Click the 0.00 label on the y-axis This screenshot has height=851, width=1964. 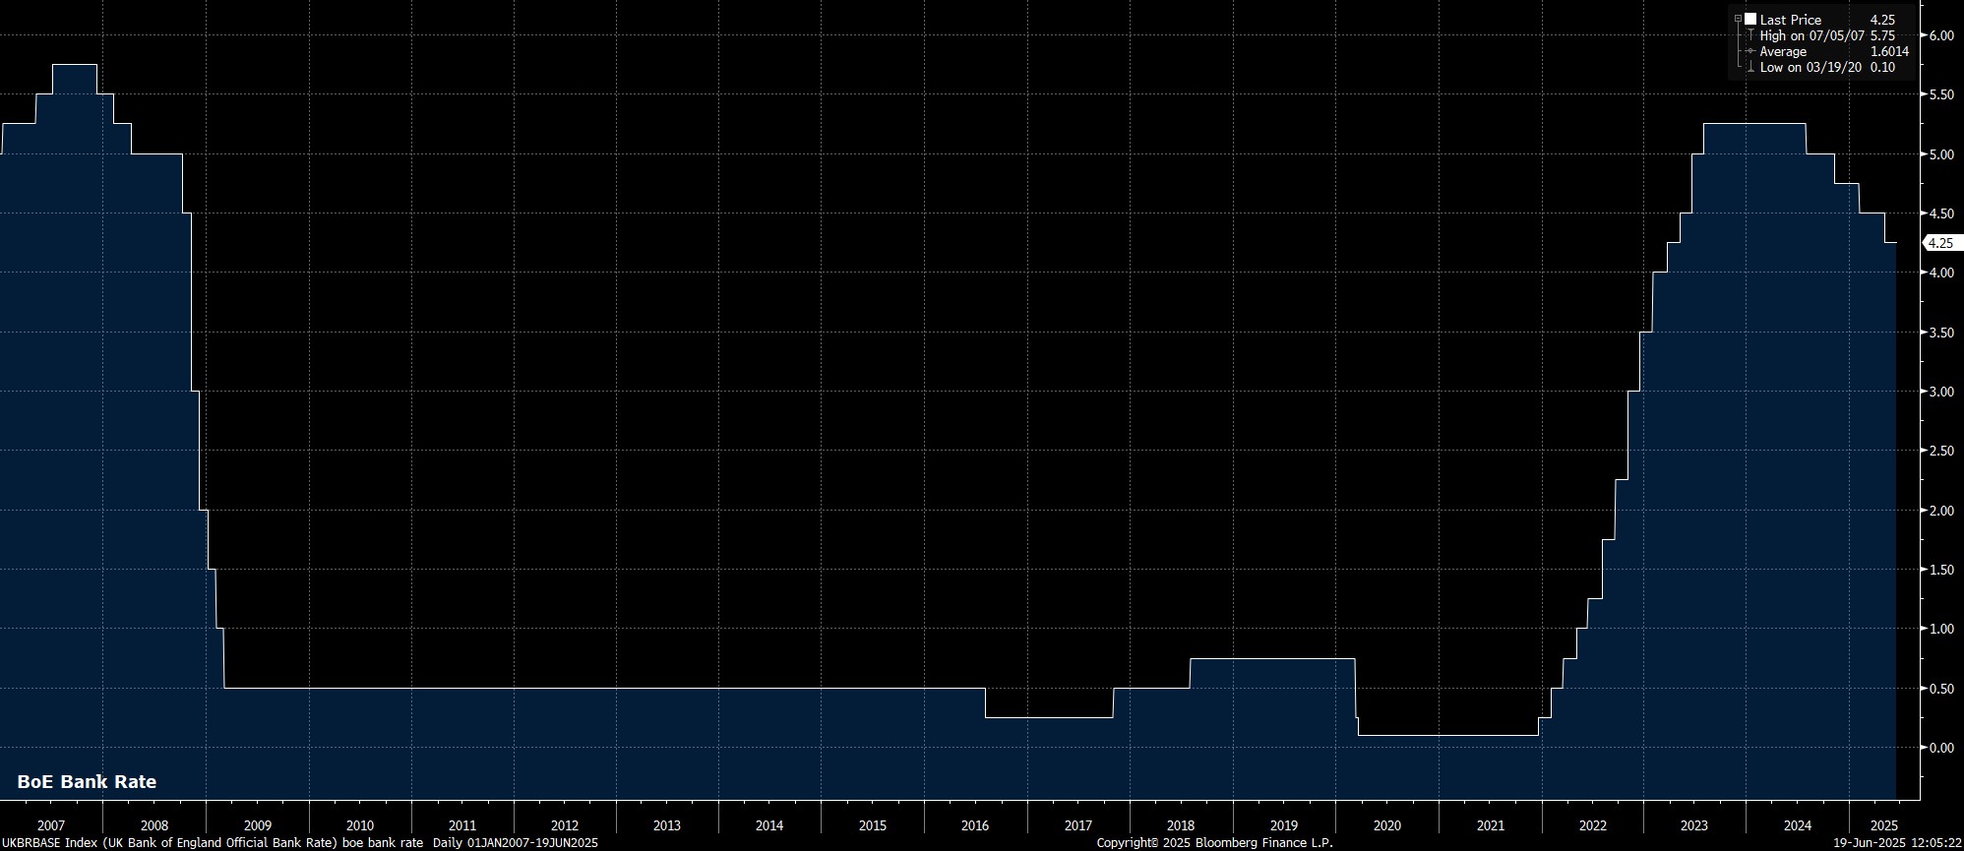coord(1940,748)
